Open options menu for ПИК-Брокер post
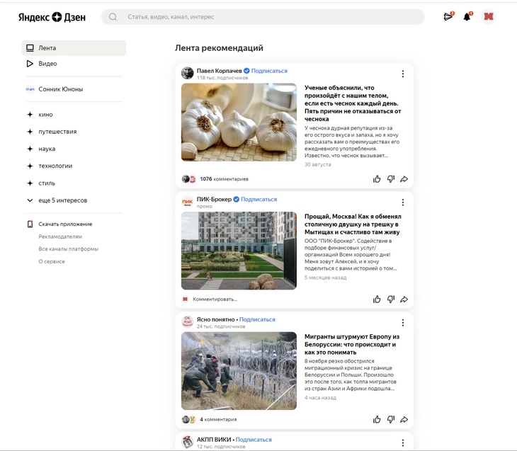 tap(402, 202)
